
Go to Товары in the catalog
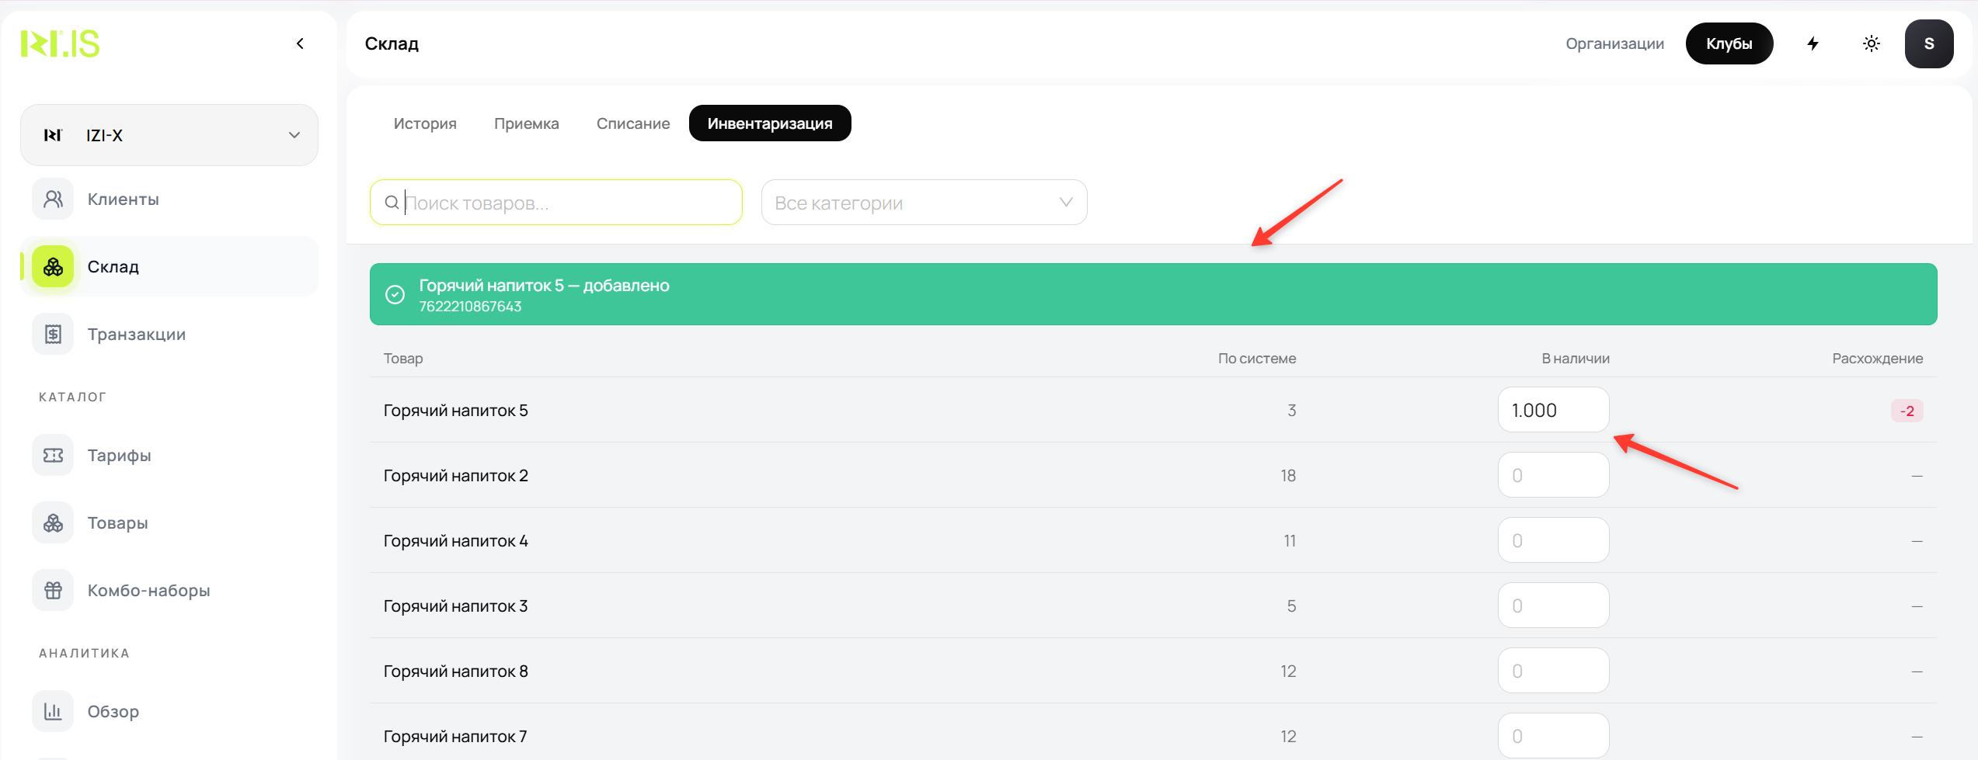coord(169,523)
